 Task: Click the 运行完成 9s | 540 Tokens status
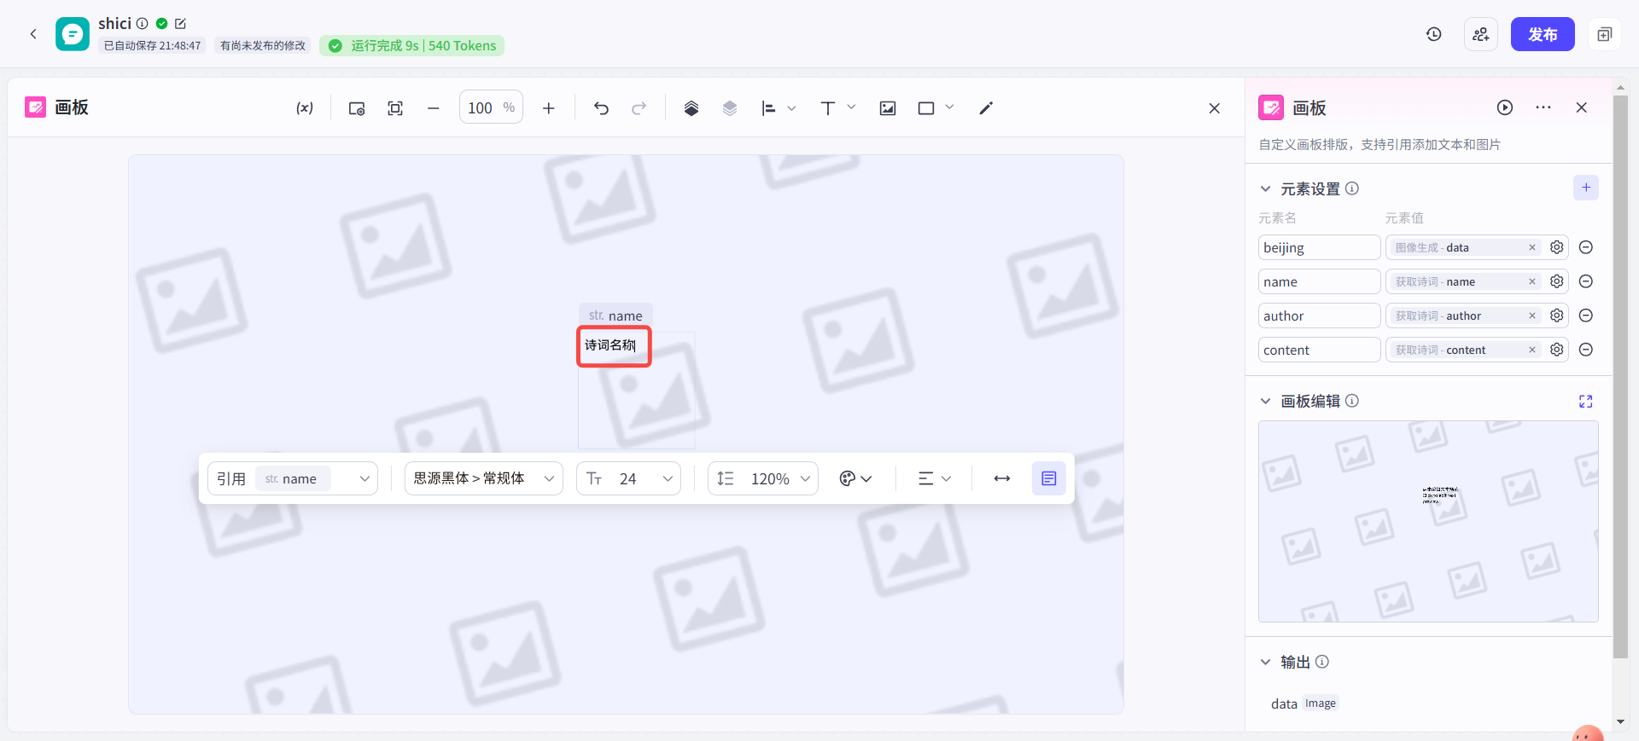point(412,45)
